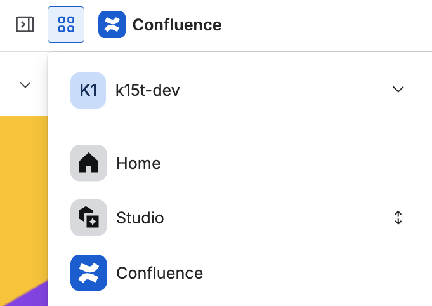432x306 pixels.
Task: Click the Studio app icon
Action: click(x=88, y=218)
